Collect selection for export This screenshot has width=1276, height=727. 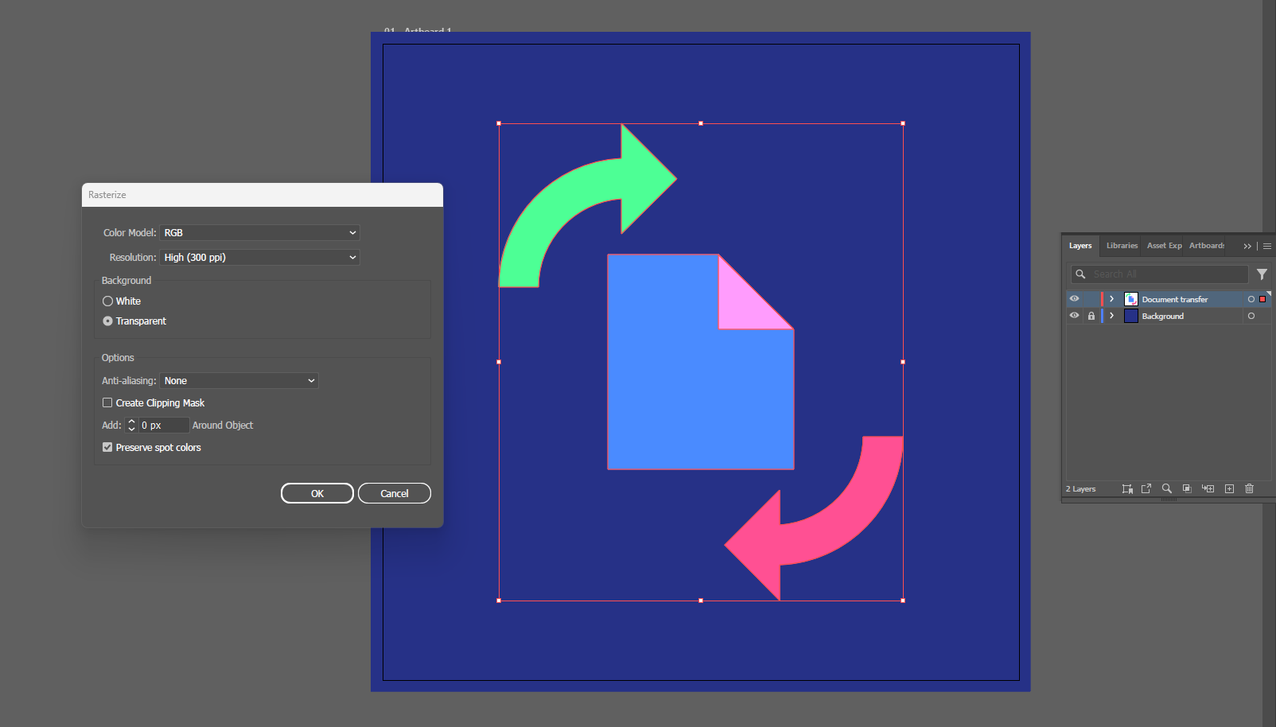(1127, 488)
